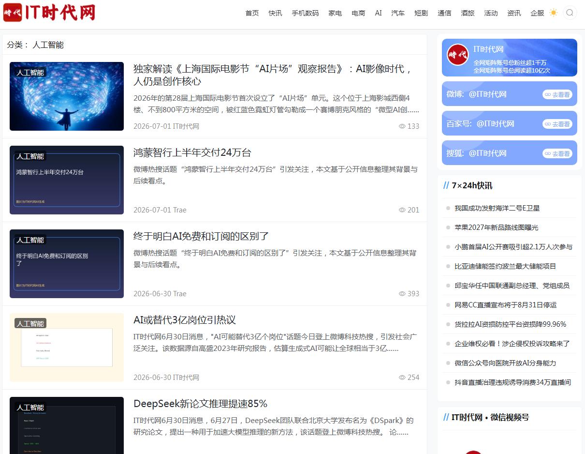585x454 pixels.
Task: Click 去看看 button for 百家号
Action: tap(557, 124)
